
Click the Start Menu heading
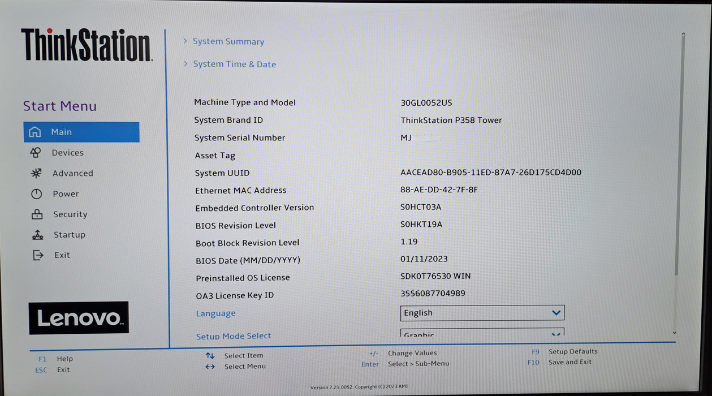[60, 106]
